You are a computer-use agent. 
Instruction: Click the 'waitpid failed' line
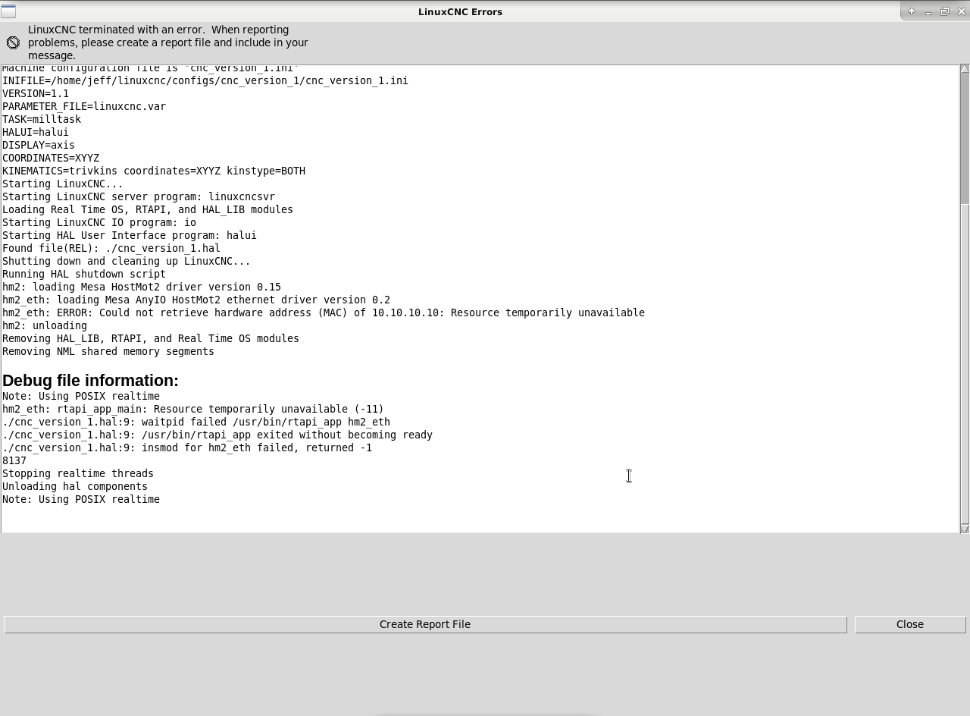[x=196, y=422]
